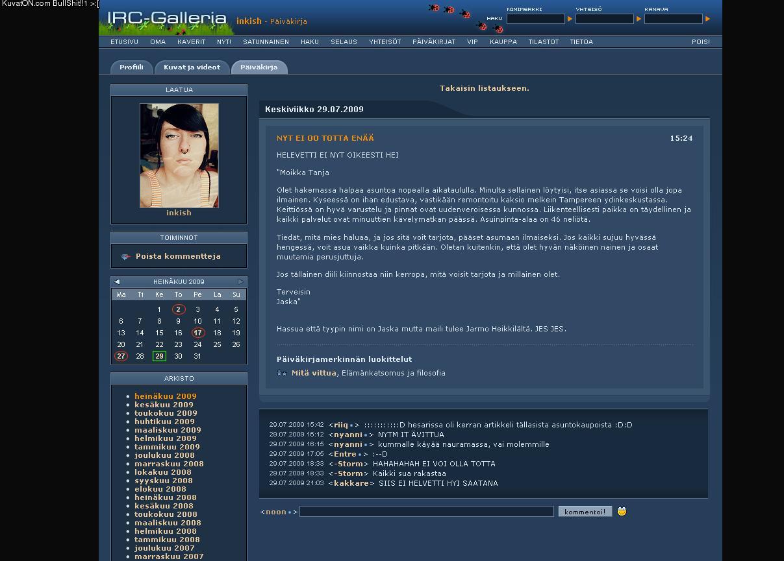Open noon nickname beside comment field
This screenshot has height=561, width=784.
tap(276, 512)
